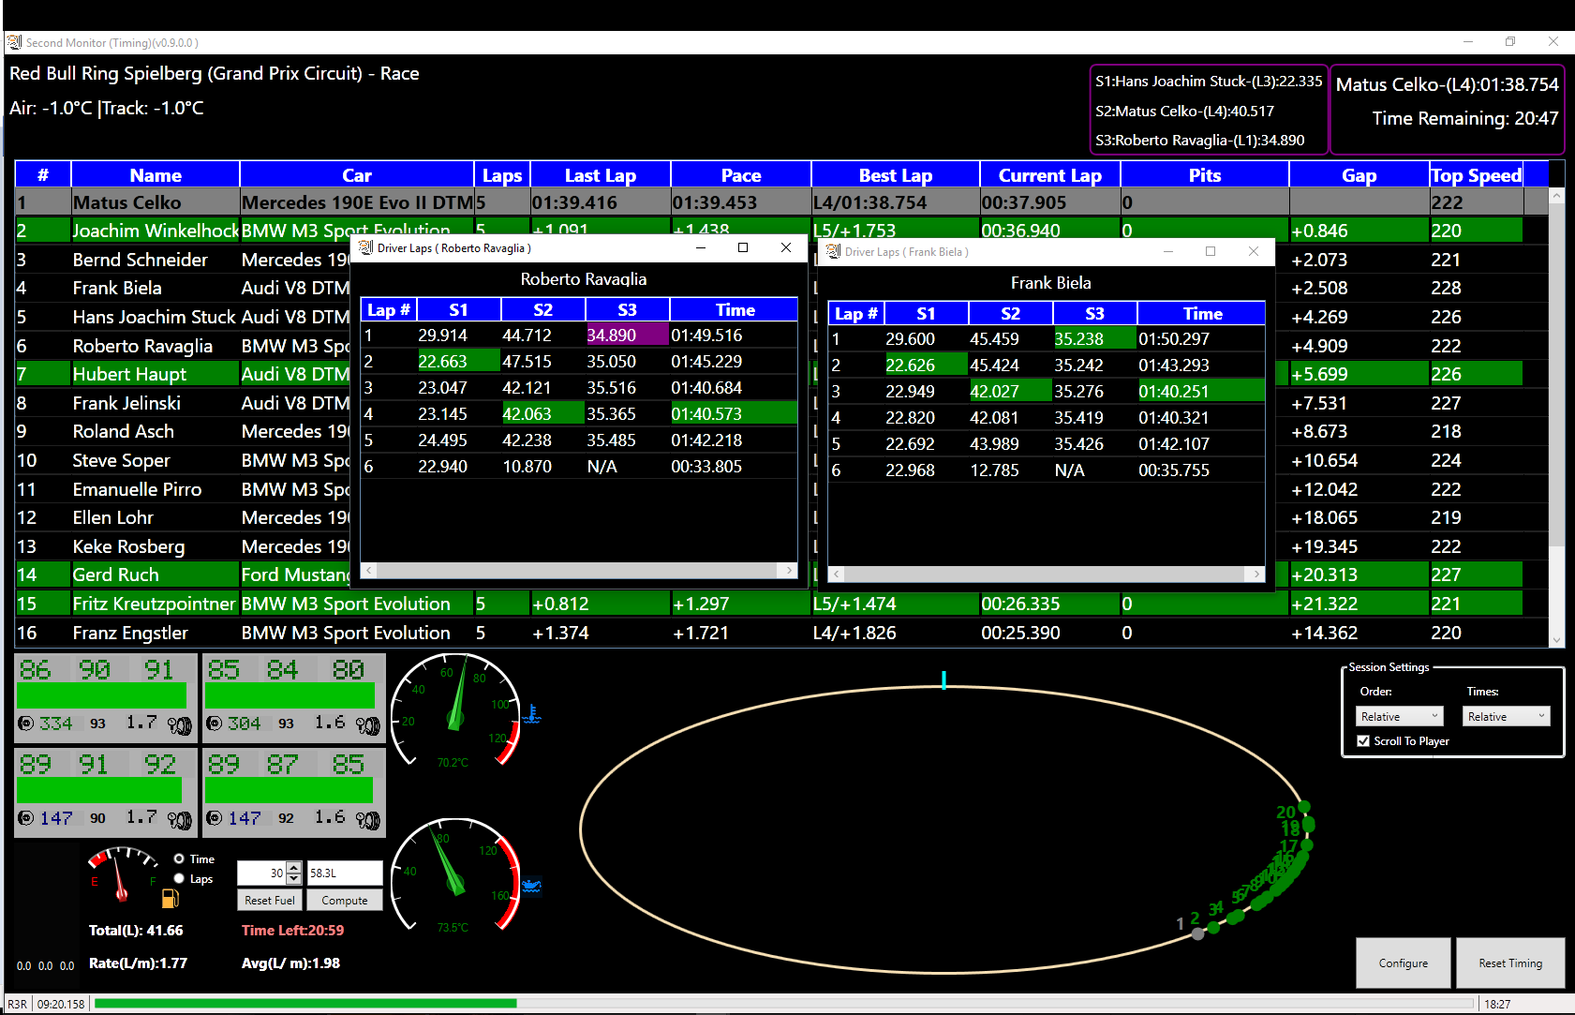Click the Compute button
Screen dimensions: 1575x1015
tap(345, 900)
